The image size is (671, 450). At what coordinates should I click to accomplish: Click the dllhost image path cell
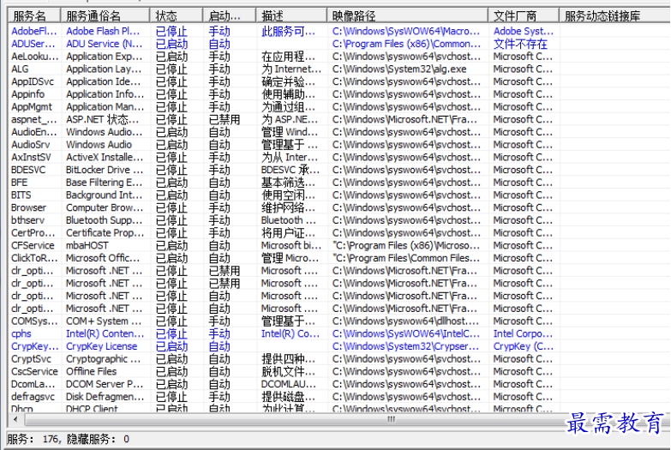(405, 321)
